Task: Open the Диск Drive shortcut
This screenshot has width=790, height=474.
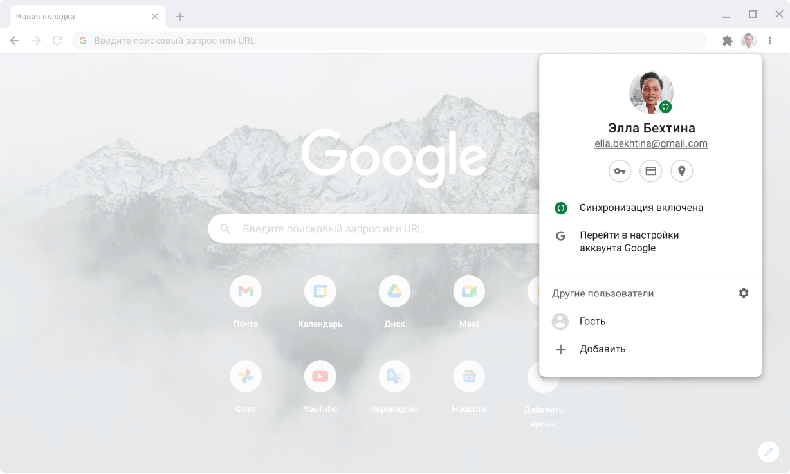Action: (394, 291)
